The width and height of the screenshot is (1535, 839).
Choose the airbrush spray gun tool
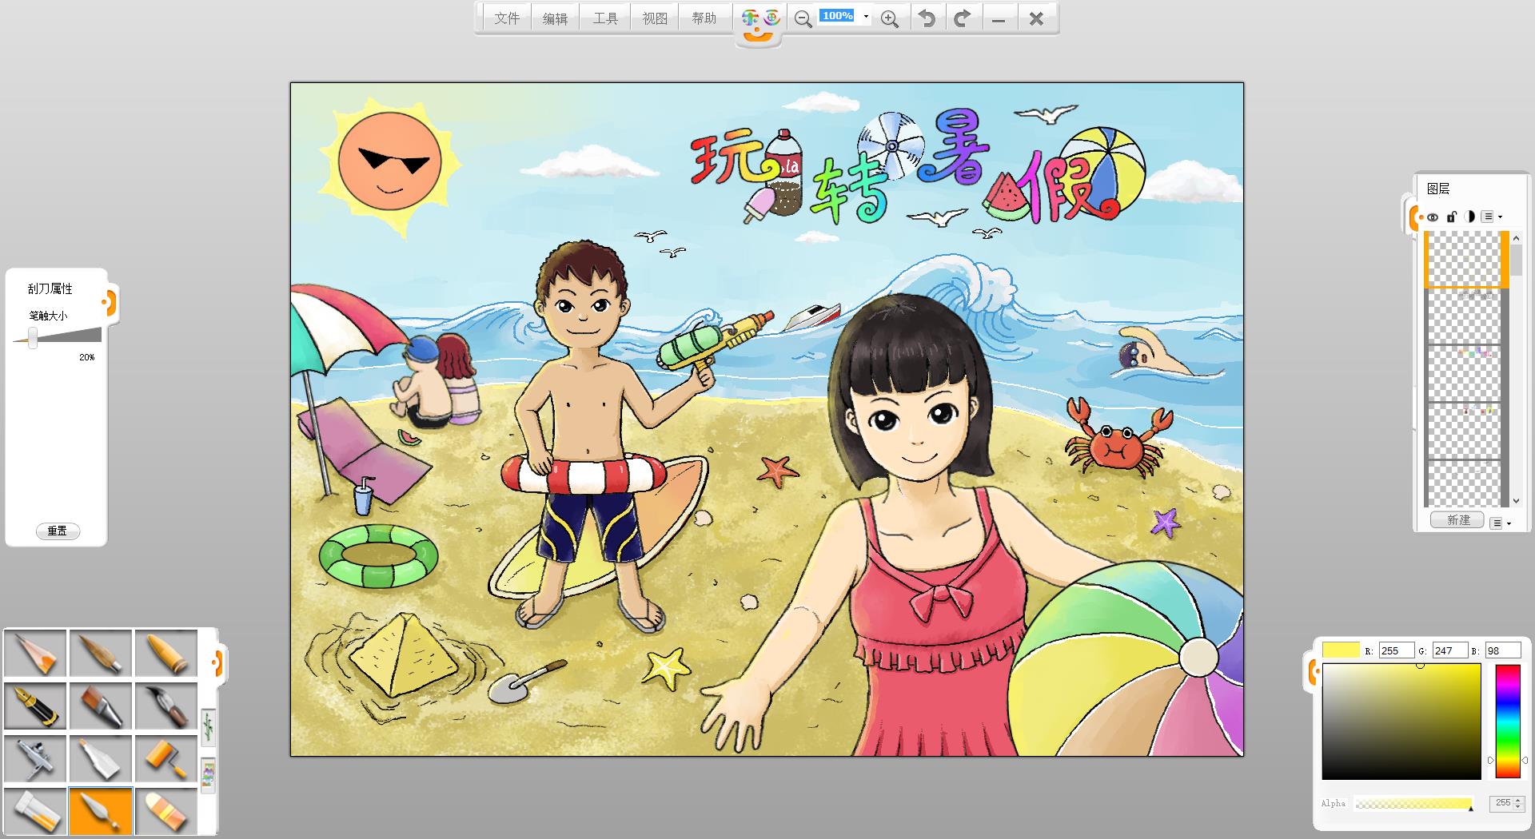[36, 758]
